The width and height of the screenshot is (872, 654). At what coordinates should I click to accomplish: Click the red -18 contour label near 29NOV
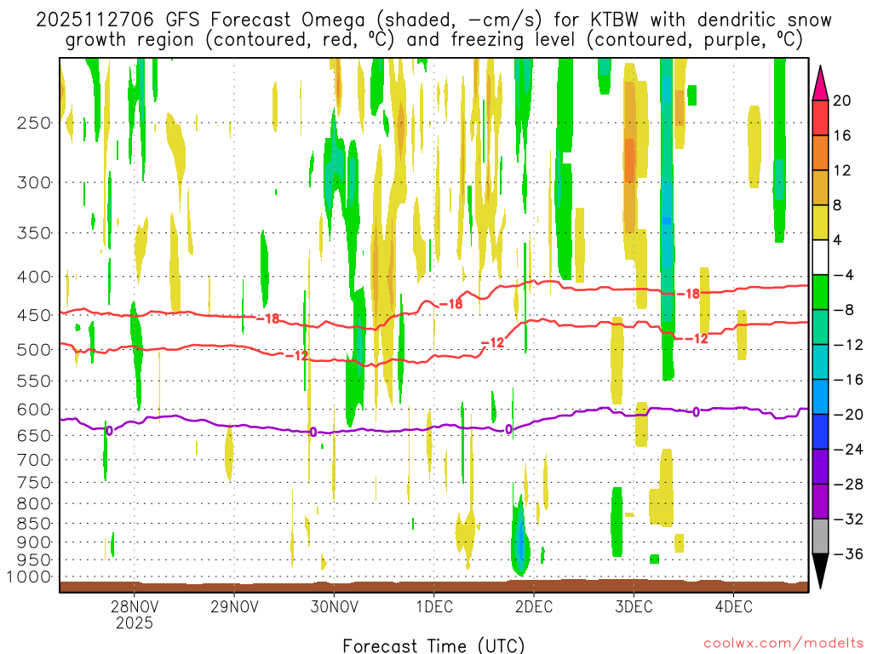click(268, 318)
